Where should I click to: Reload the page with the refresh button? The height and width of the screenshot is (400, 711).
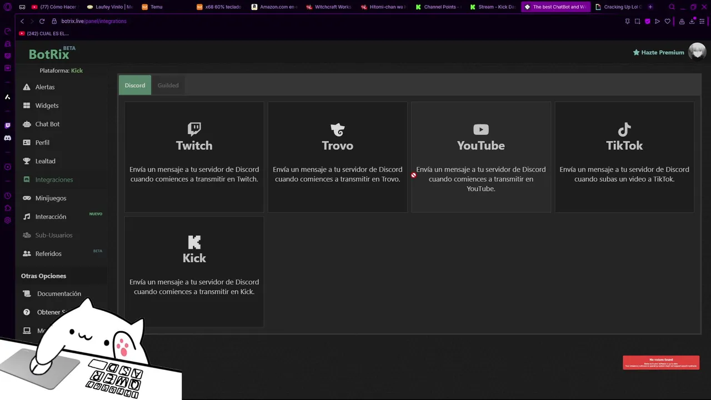coord(42,21)
